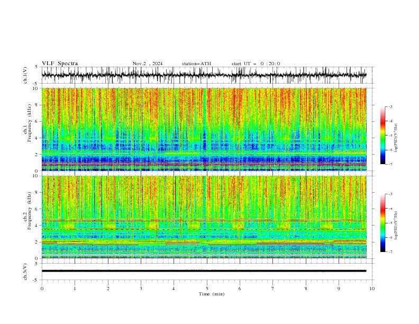Click the "-7" tick on ch.2 colorbar
419x324 pixels.
[390, 251]
